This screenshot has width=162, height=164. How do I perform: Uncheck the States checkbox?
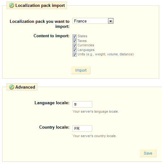coord(74,36)
